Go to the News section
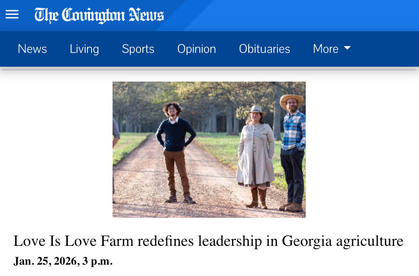Viewport: 419px width, 276px height. [x=32, y=49]
